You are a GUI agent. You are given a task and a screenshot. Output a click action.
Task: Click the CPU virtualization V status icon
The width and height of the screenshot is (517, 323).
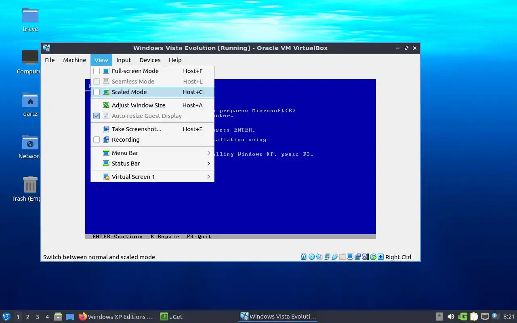pos(365,257)
